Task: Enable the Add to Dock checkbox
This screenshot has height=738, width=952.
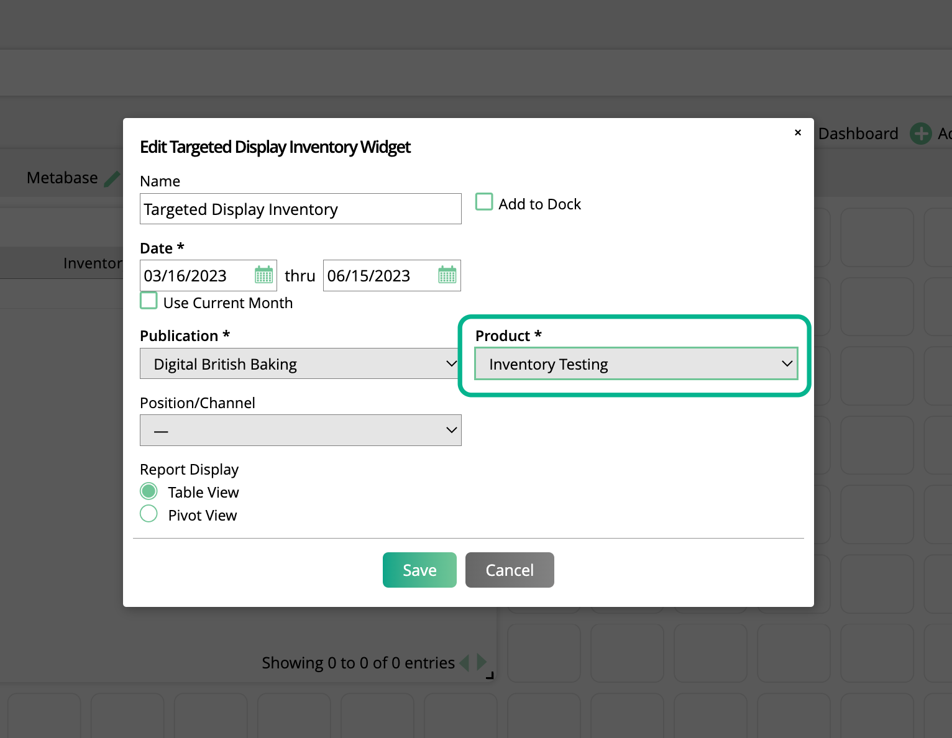Action: point(484,202)
